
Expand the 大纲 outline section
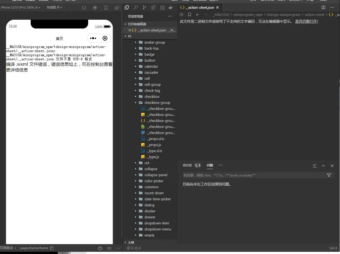(x=149, y=242)
